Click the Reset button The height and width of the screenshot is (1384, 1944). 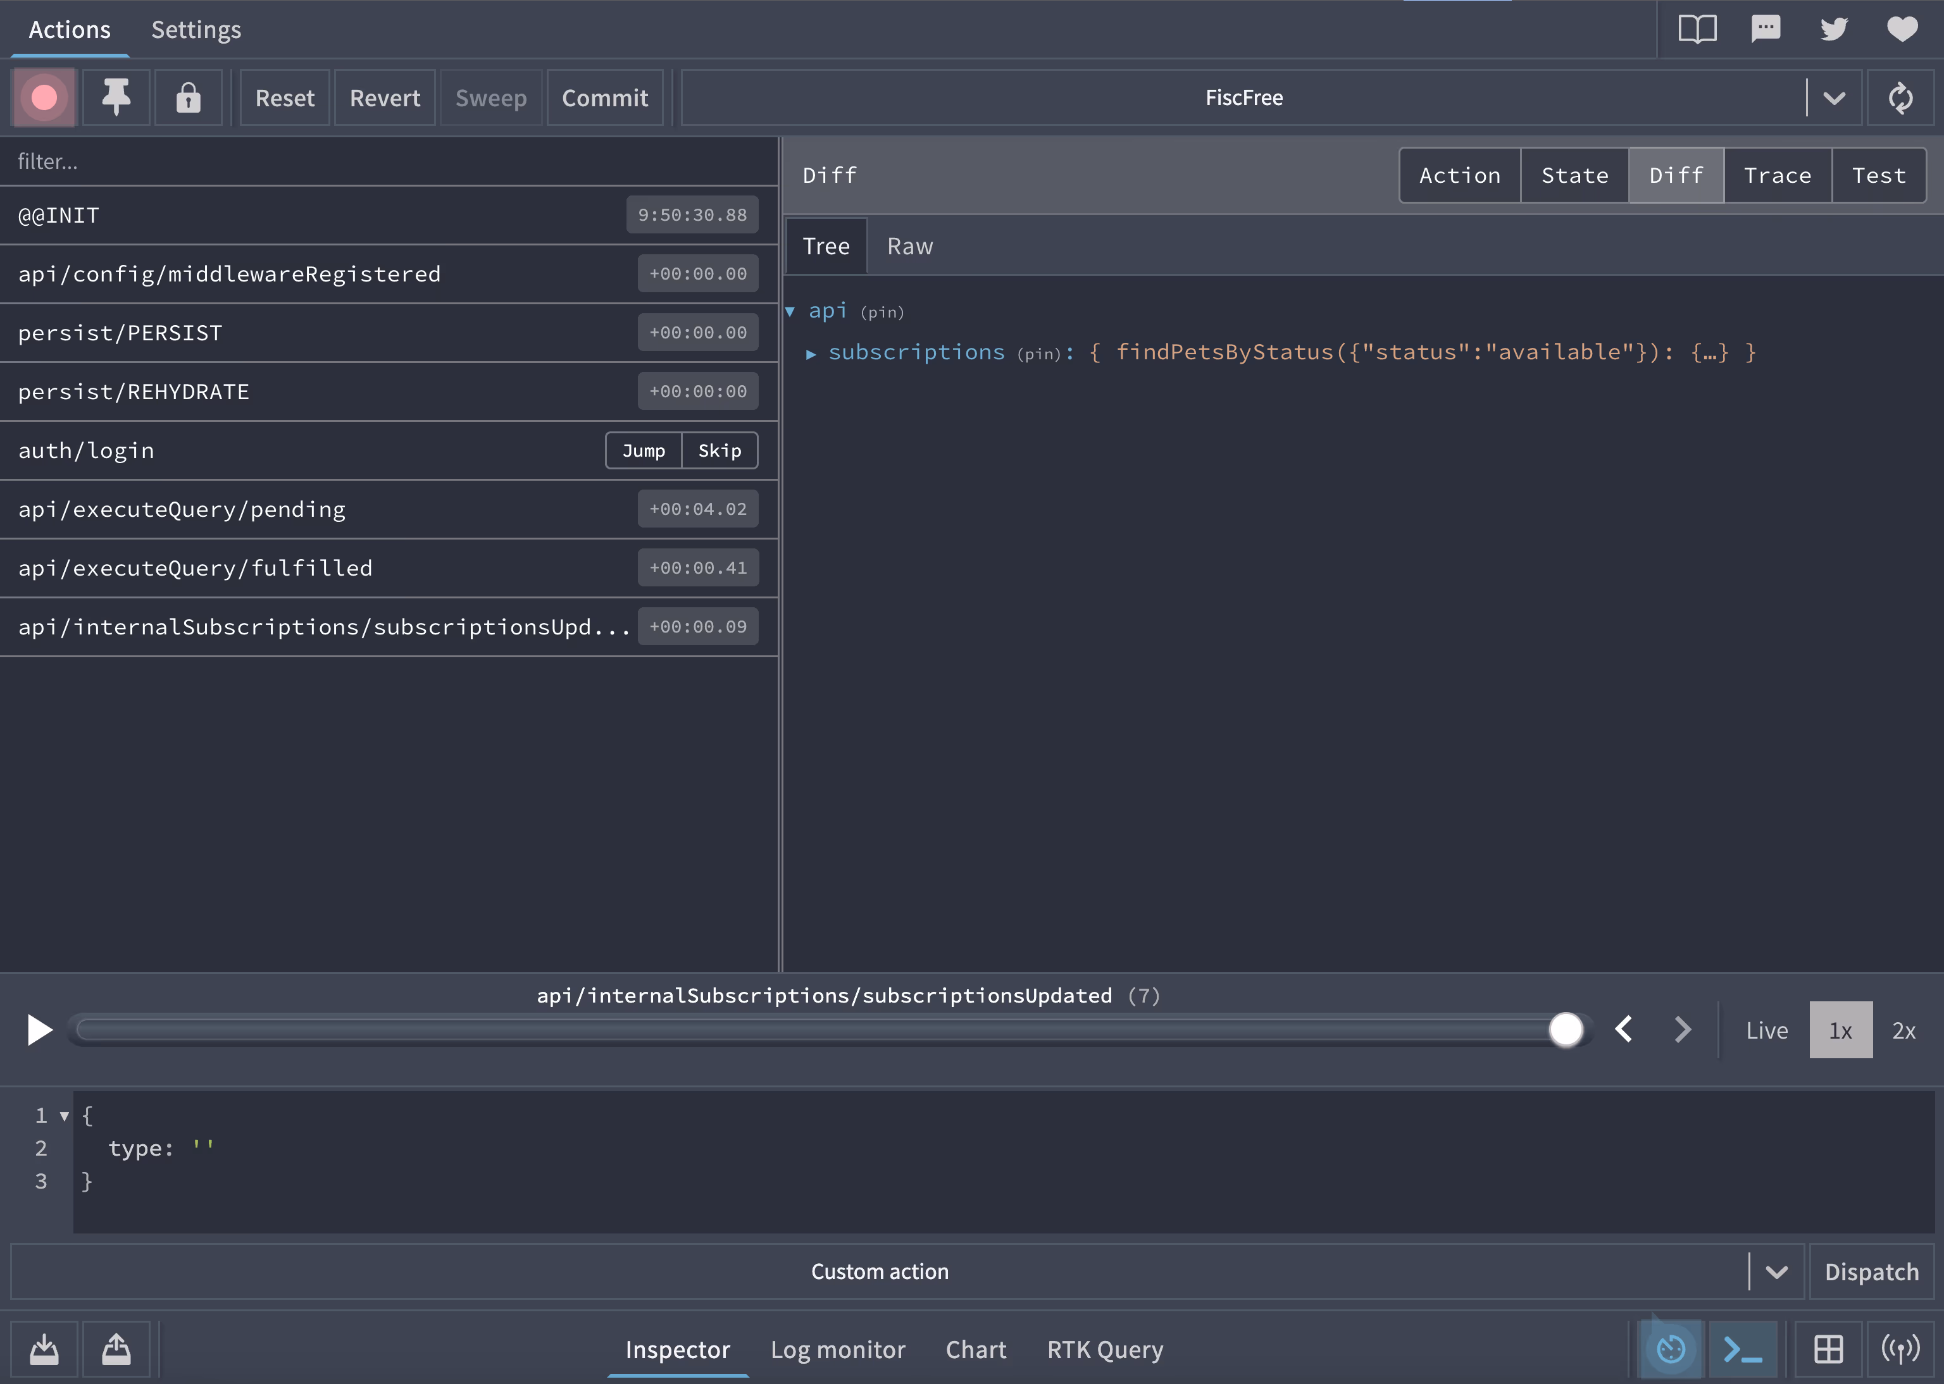click(285, 98)
